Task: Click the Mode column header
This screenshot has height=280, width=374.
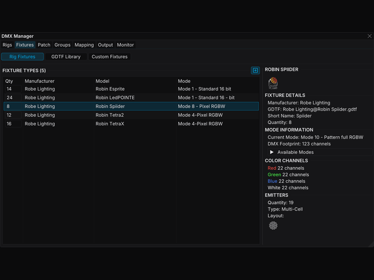Action: point(184,81)
